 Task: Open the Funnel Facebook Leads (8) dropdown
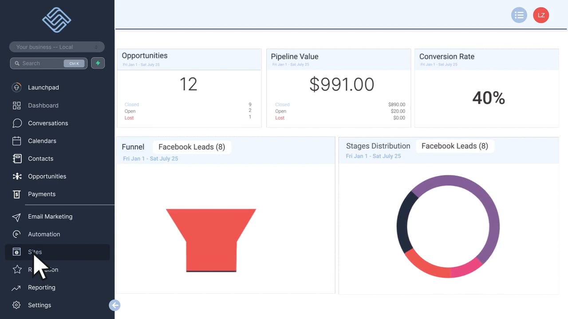pyautogui.click(x=192, y=147)
